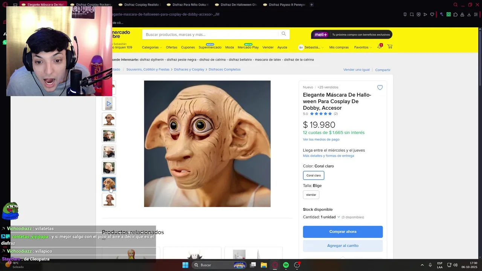The height and width of the screenshot is (271, 482).
Task: Expand the Favoritos dropdown
Action: coord(363,47)
